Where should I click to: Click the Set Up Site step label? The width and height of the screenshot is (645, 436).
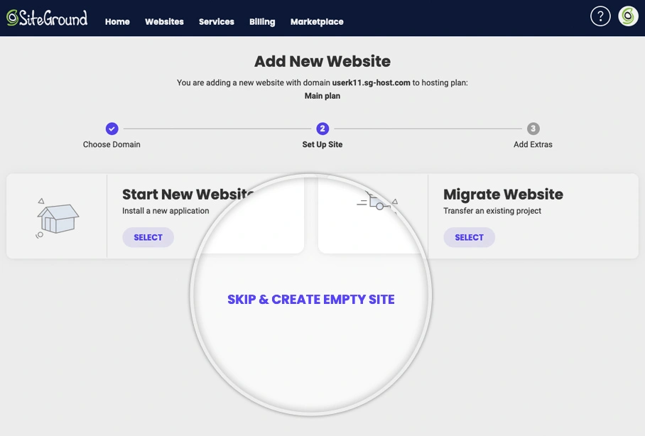click(322, 144)
